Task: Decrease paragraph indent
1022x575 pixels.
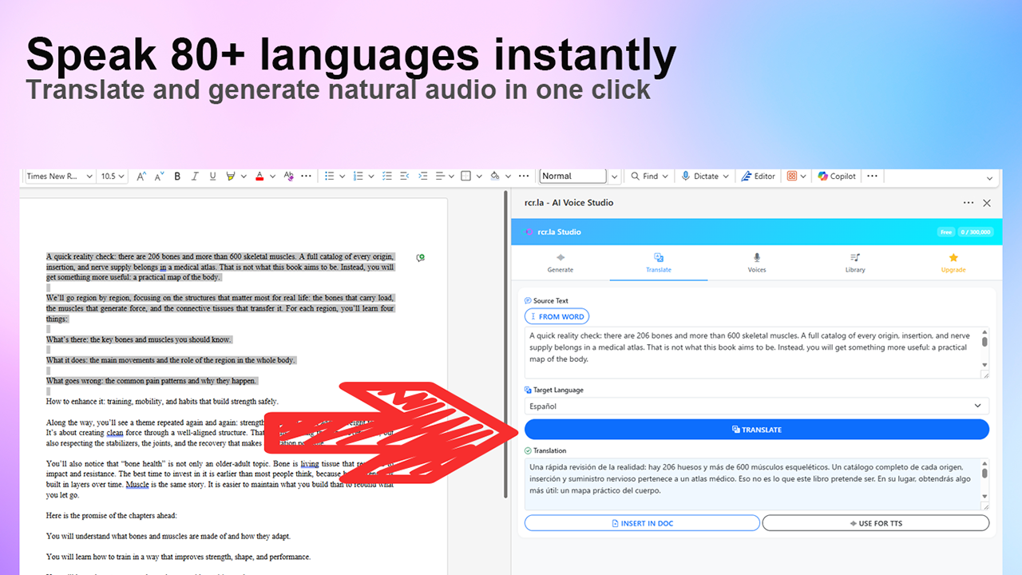Action: tap(405, 176)
